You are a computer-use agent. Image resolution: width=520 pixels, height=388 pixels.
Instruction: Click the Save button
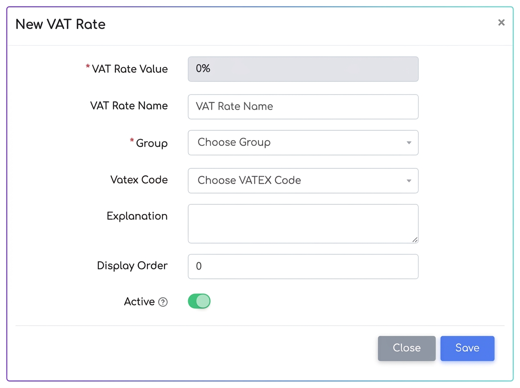(468, 348)
